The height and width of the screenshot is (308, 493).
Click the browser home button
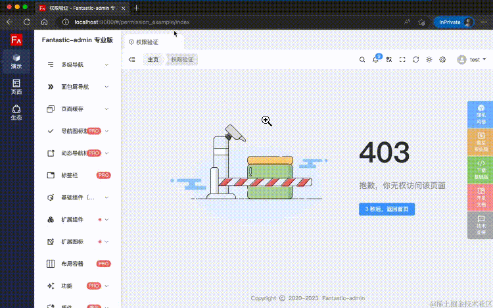tap(44, 22)
